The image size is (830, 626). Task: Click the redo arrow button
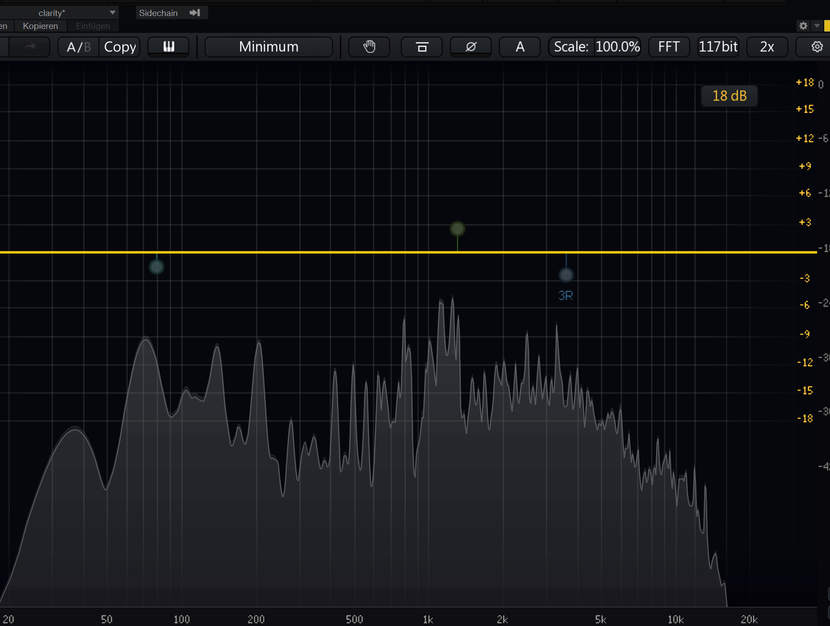click(x=30, y=47)
